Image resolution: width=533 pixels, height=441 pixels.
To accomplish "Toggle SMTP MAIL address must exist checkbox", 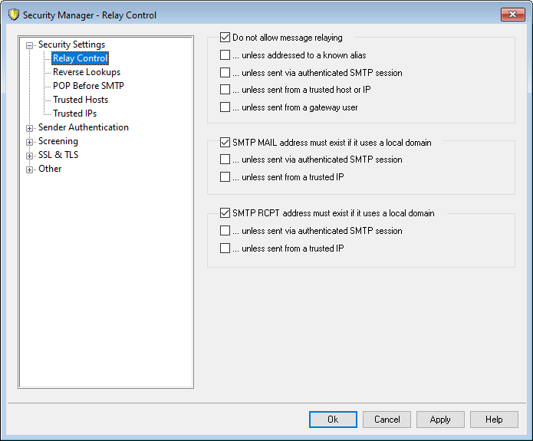I will [225, 143].
